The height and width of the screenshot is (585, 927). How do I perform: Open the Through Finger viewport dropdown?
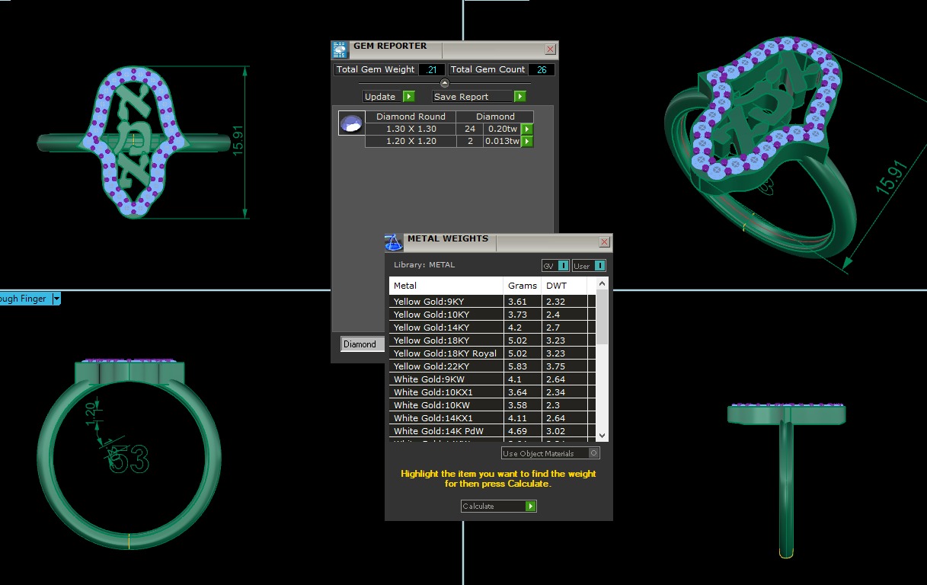(56, 299)
